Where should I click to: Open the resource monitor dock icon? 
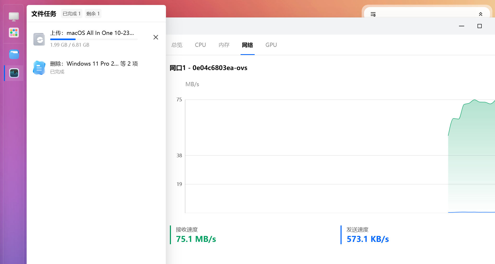pos(14,73)
